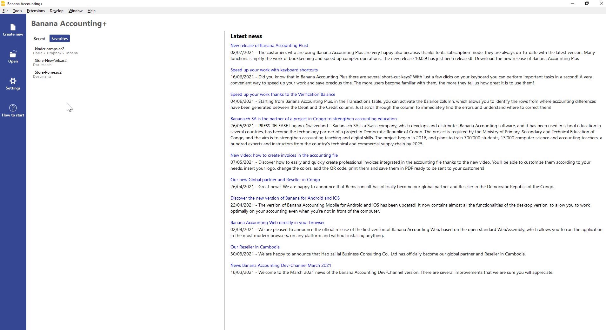Click the 'Latest news' heading
The width and height of the screenshot is (606, 330).
(246, 36)
